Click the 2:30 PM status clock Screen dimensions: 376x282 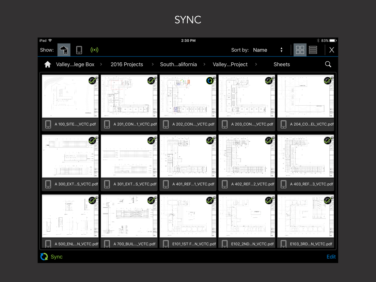point(188,41)
